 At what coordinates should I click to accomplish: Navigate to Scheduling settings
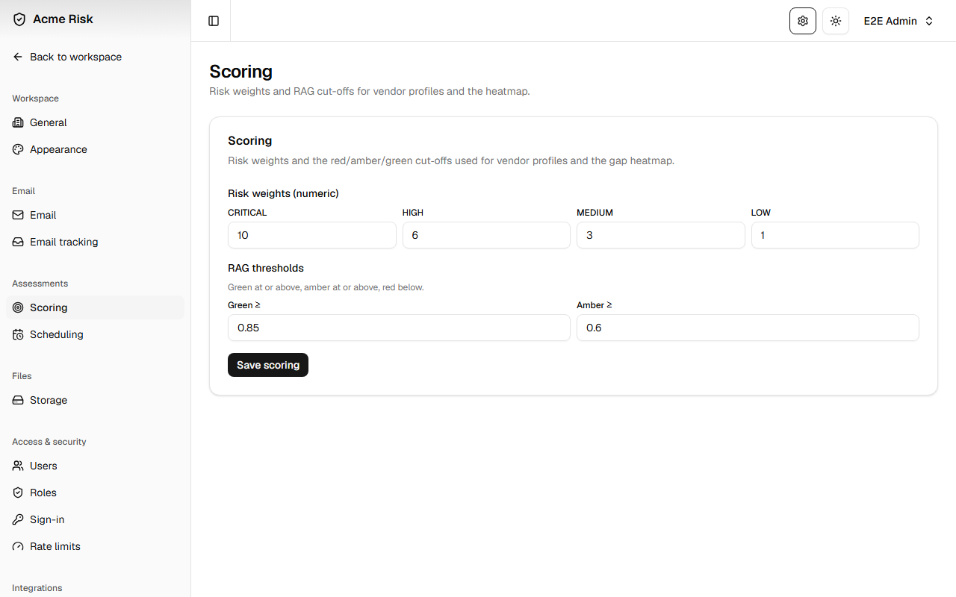click(x=95, y=334)
